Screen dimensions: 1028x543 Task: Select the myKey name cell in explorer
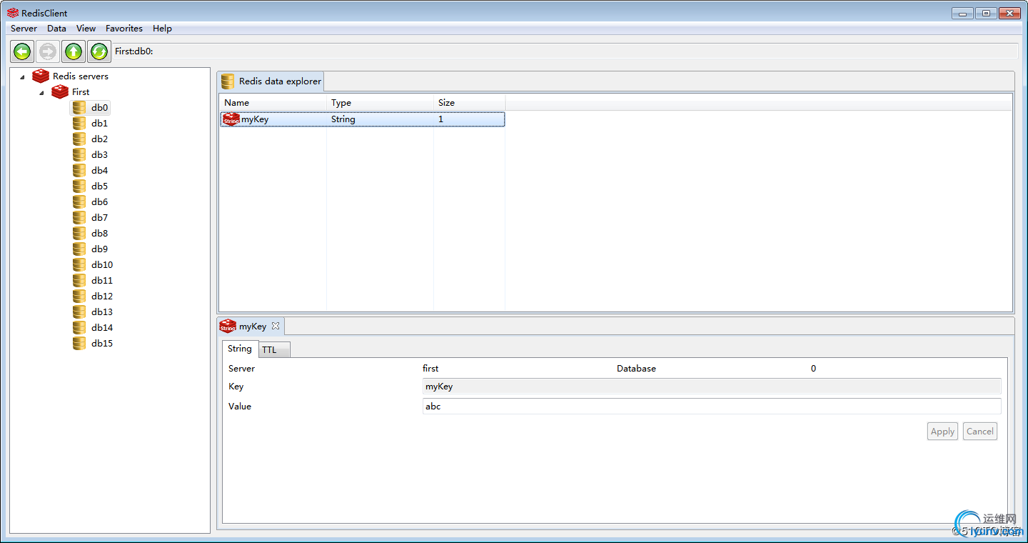click(x=255, y=119)
